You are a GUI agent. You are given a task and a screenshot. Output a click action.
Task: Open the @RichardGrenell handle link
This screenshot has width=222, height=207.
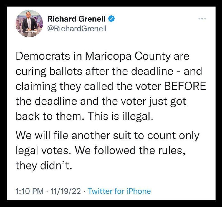[77, 29]
